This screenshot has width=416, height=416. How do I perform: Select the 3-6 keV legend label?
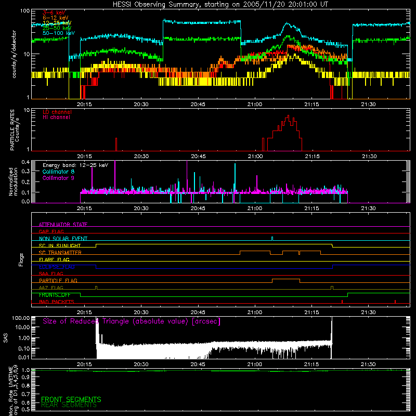point(54,12)
